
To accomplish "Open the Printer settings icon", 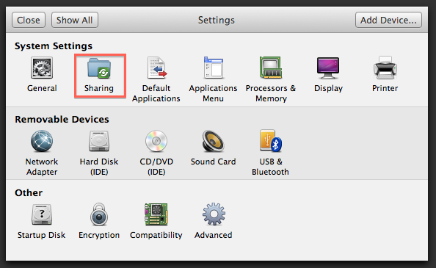I will [385, 68].
